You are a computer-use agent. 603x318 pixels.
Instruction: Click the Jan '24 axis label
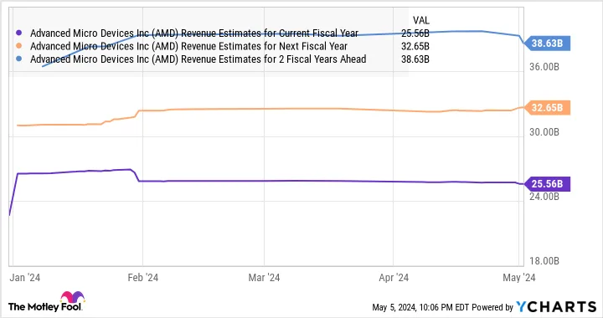point(25,277)
